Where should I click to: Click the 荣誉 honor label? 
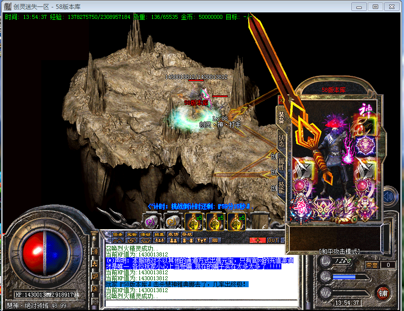pos(372,265)
